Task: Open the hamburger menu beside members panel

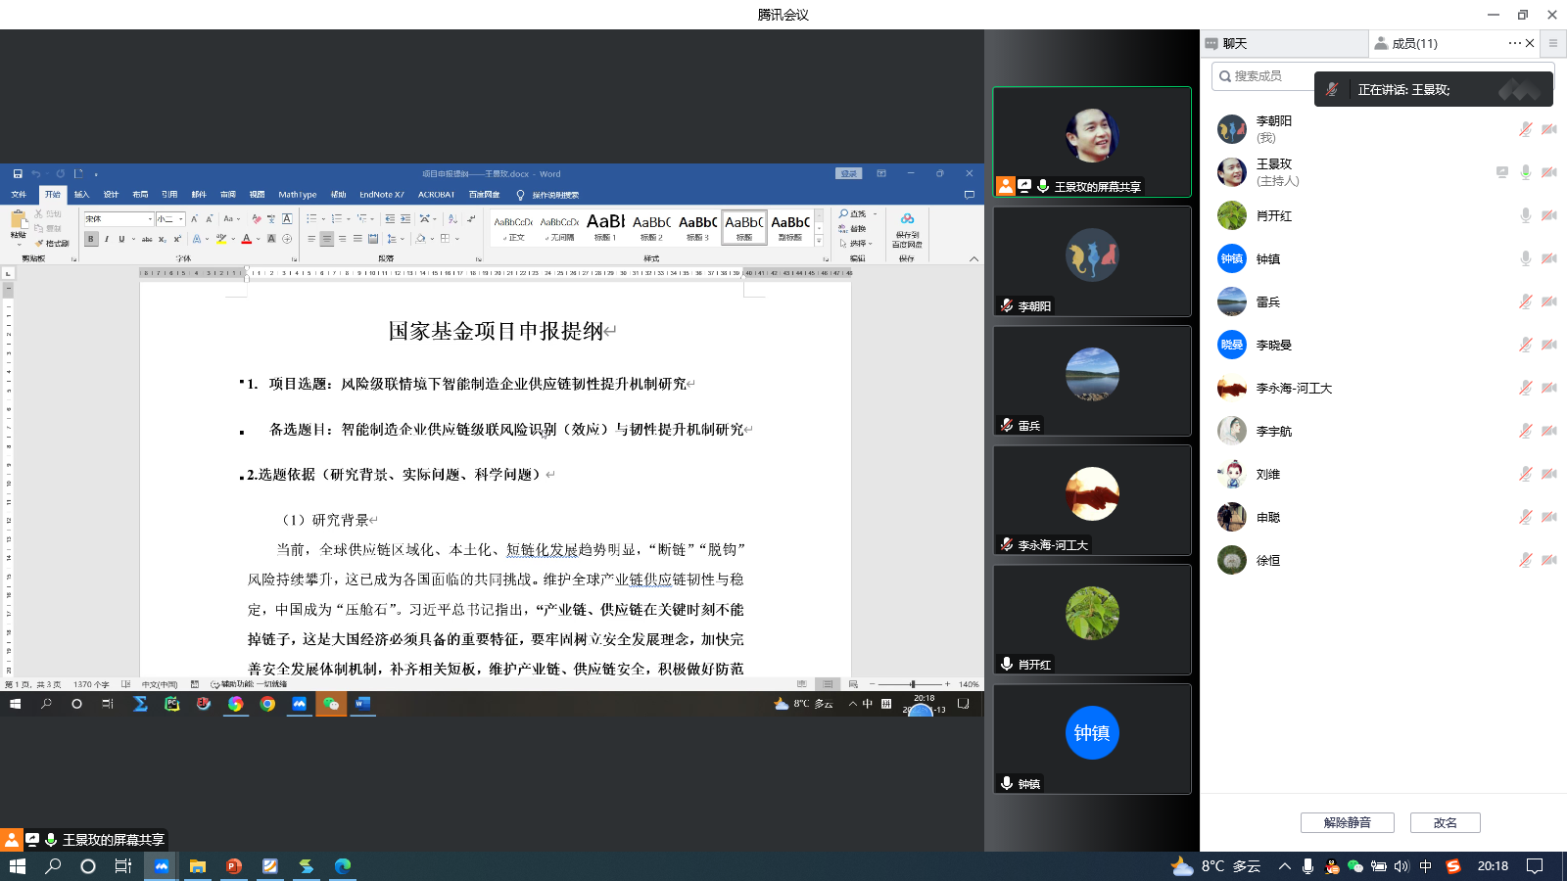Action: tap(1552, 43)
